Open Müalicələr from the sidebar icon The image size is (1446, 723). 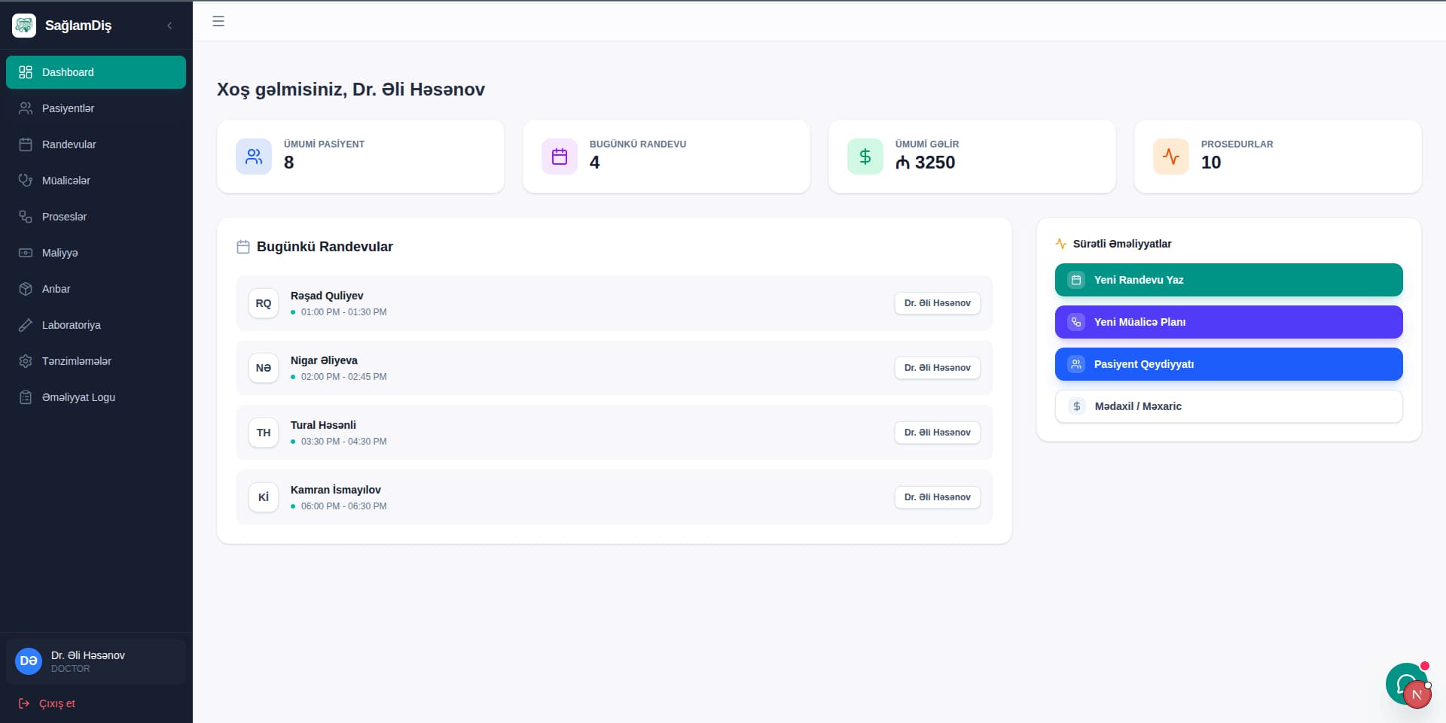coord(26,181)
